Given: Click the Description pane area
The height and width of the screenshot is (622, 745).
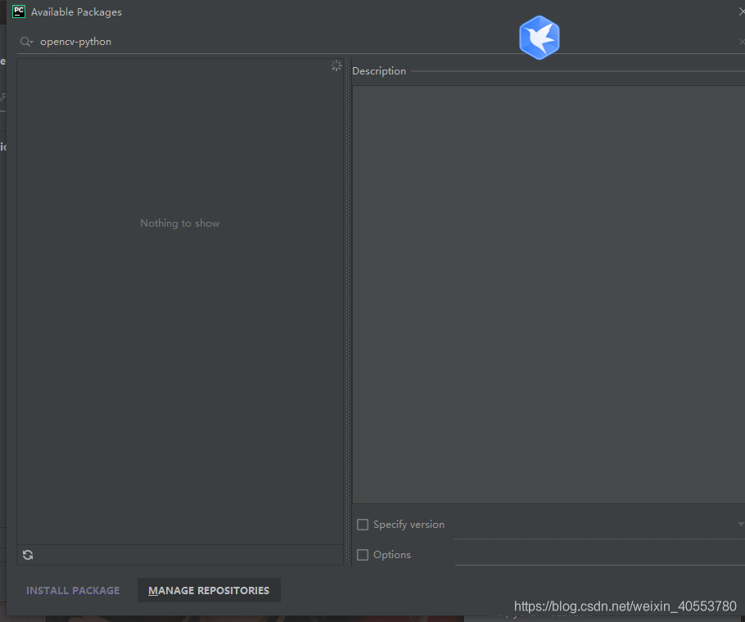Looking at the screenshot, I should coord(549,295).
